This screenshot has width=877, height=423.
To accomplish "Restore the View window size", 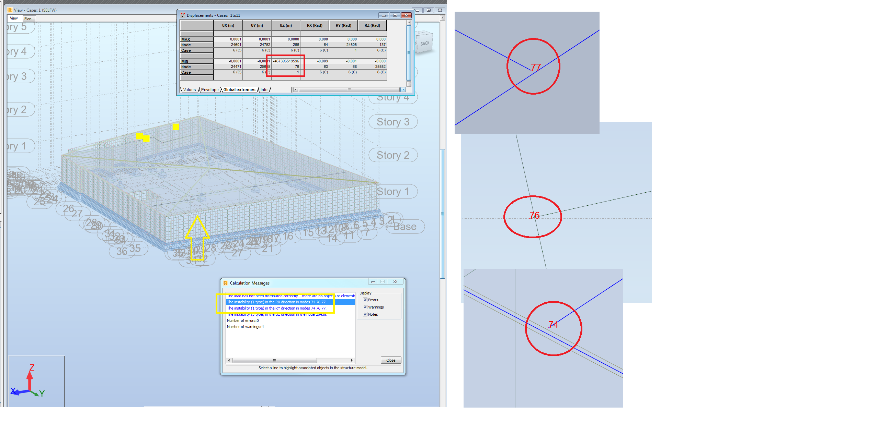I will (429, 10).
